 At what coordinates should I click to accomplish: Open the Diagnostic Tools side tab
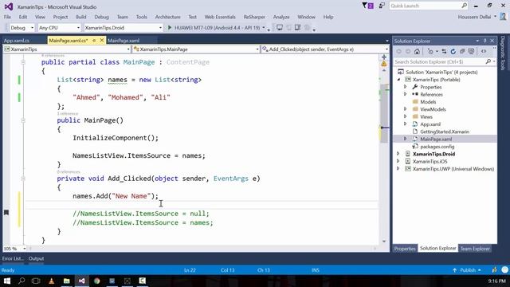pyautogui.click(x=503, y=53)
